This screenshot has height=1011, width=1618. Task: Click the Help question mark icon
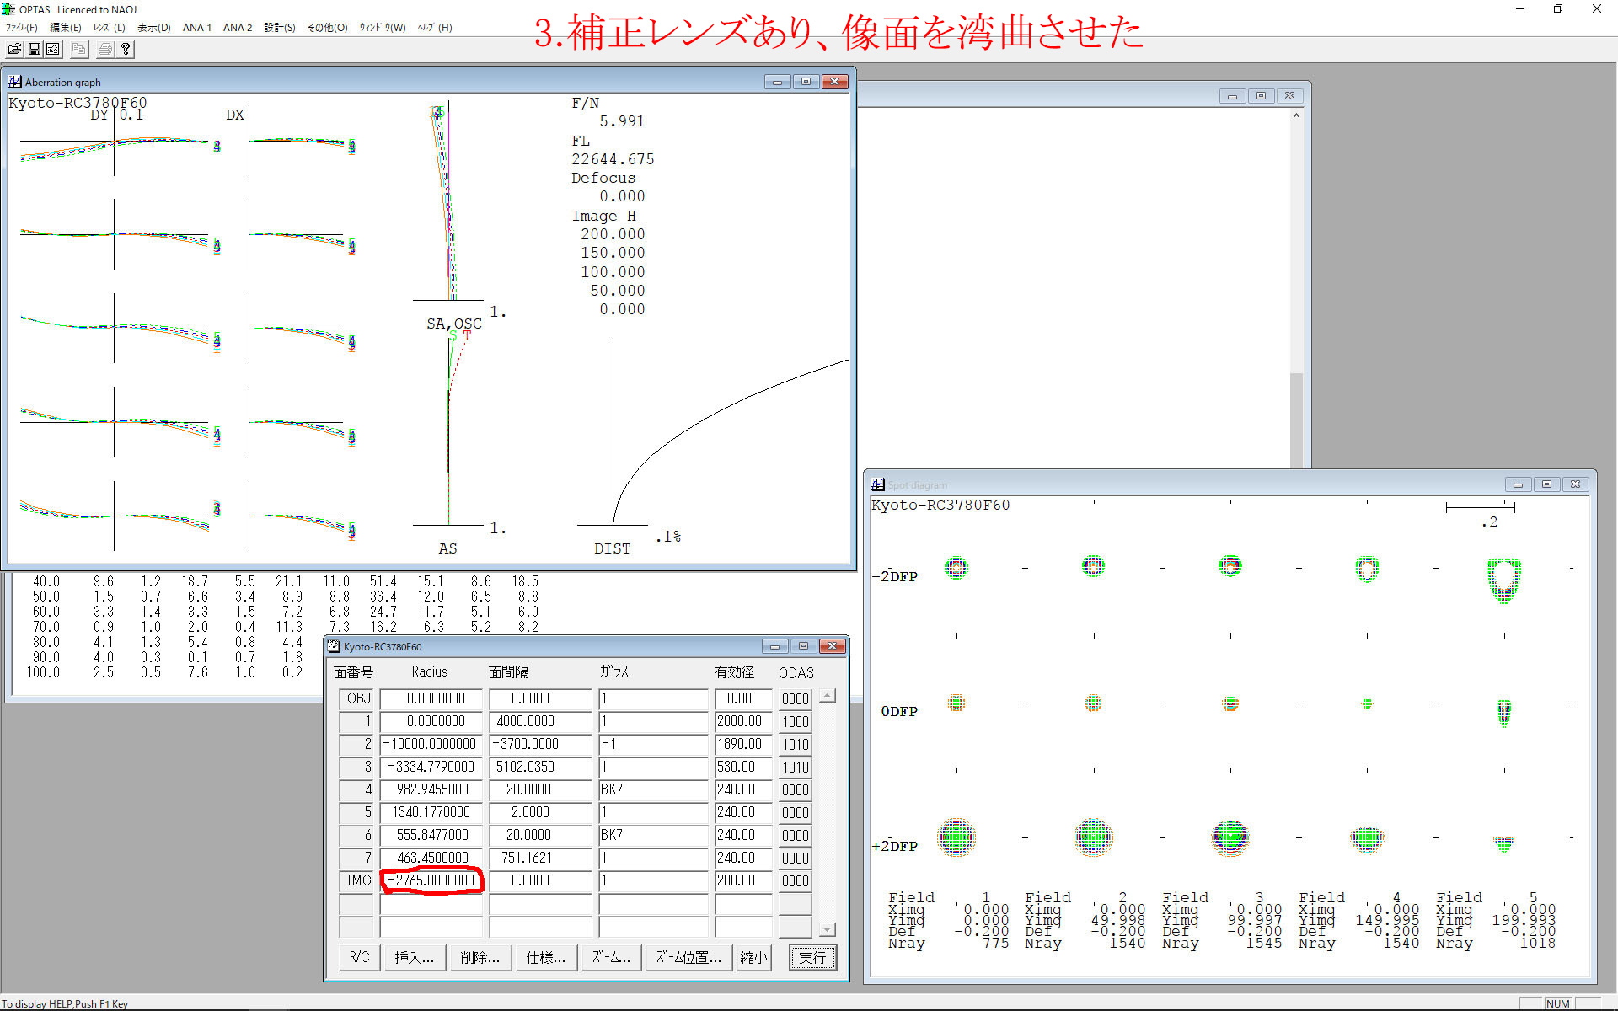click(x=126, y=49)
